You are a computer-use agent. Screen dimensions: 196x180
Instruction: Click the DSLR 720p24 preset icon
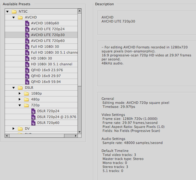pos(33,111)
